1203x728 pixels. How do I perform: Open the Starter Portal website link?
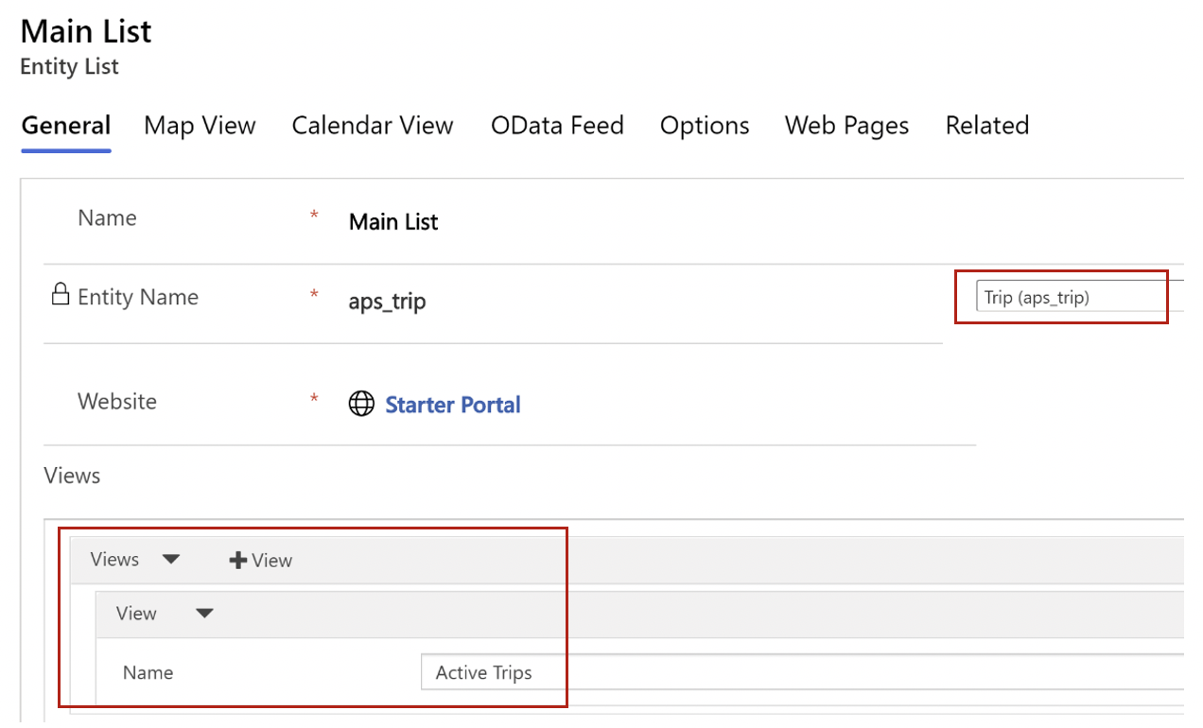click(453, 405)
